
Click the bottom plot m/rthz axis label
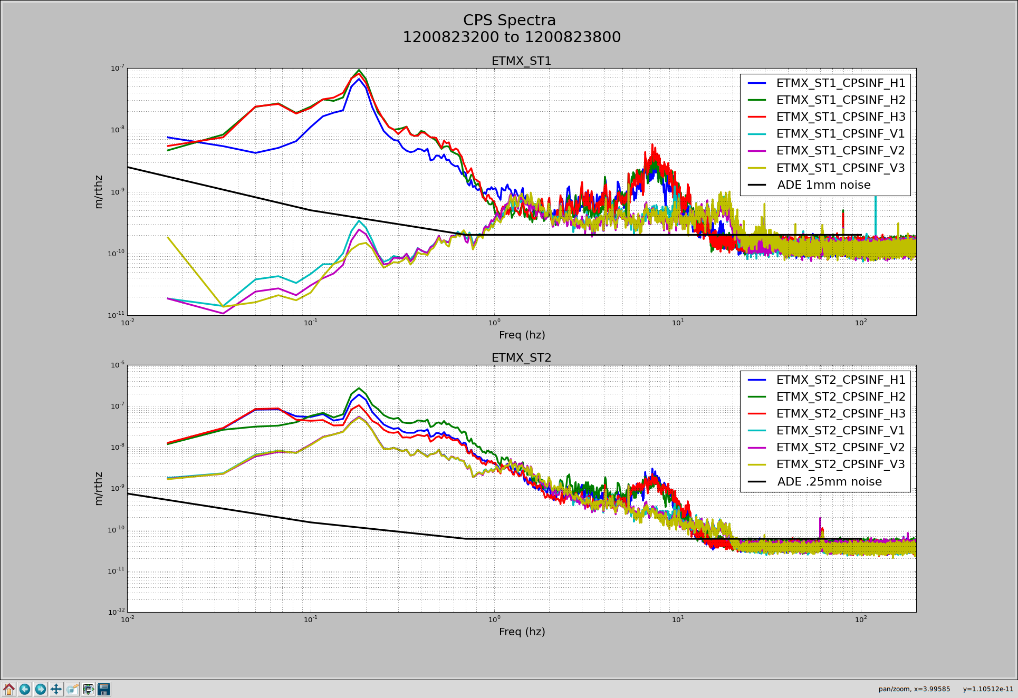pos(99,489)
